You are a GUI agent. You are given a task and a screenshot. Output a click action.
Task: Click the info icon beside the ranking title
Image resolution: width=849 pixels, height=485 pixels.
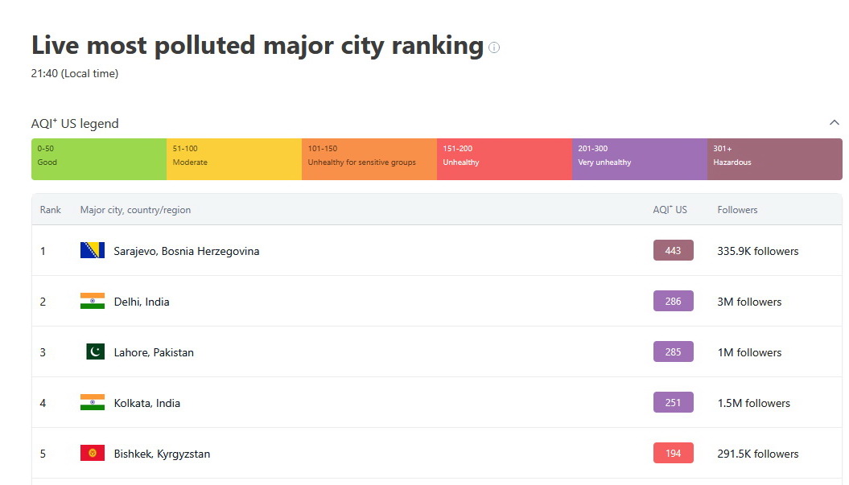(x=494, y=47)
